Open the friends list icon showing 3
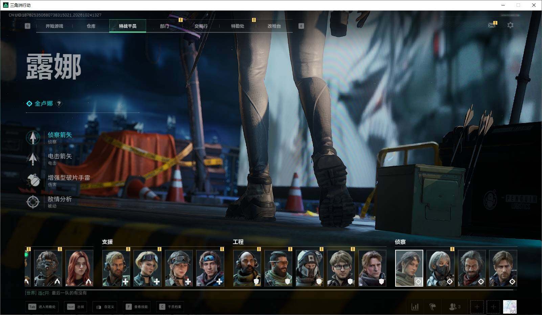The image size is (542, 315). (454, 307)
